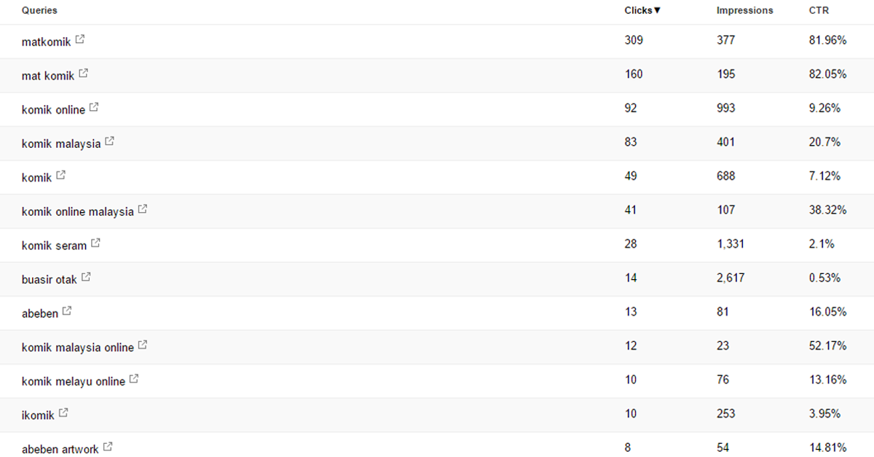Open external link icon beside matkomik
The image size is (874, 457).
pos(80,39)
